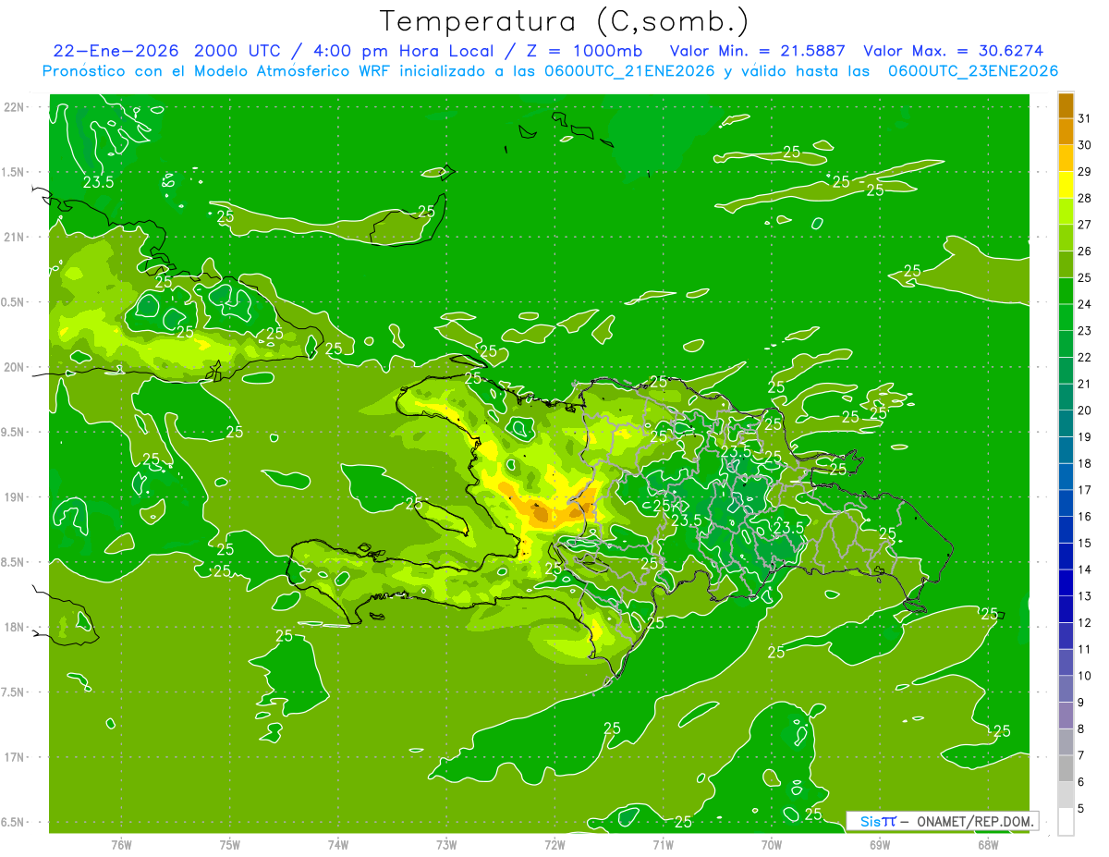Click the "17N" latitude axis label
1109x857 pixels.
click(14, 757)
